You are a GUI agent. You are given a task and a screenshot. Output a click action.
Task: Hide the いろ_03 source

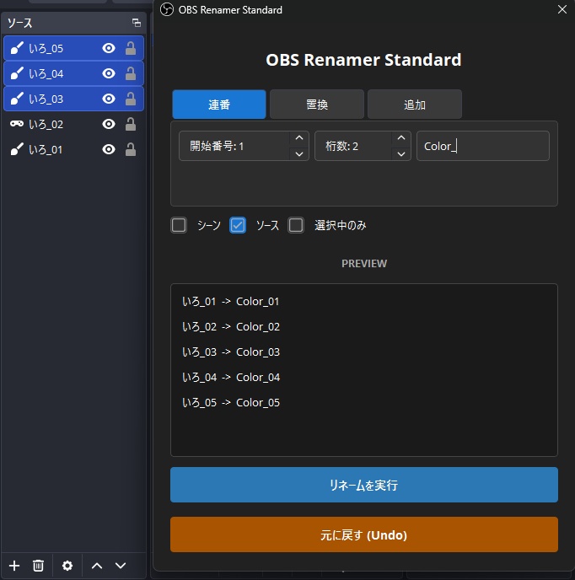109,99
